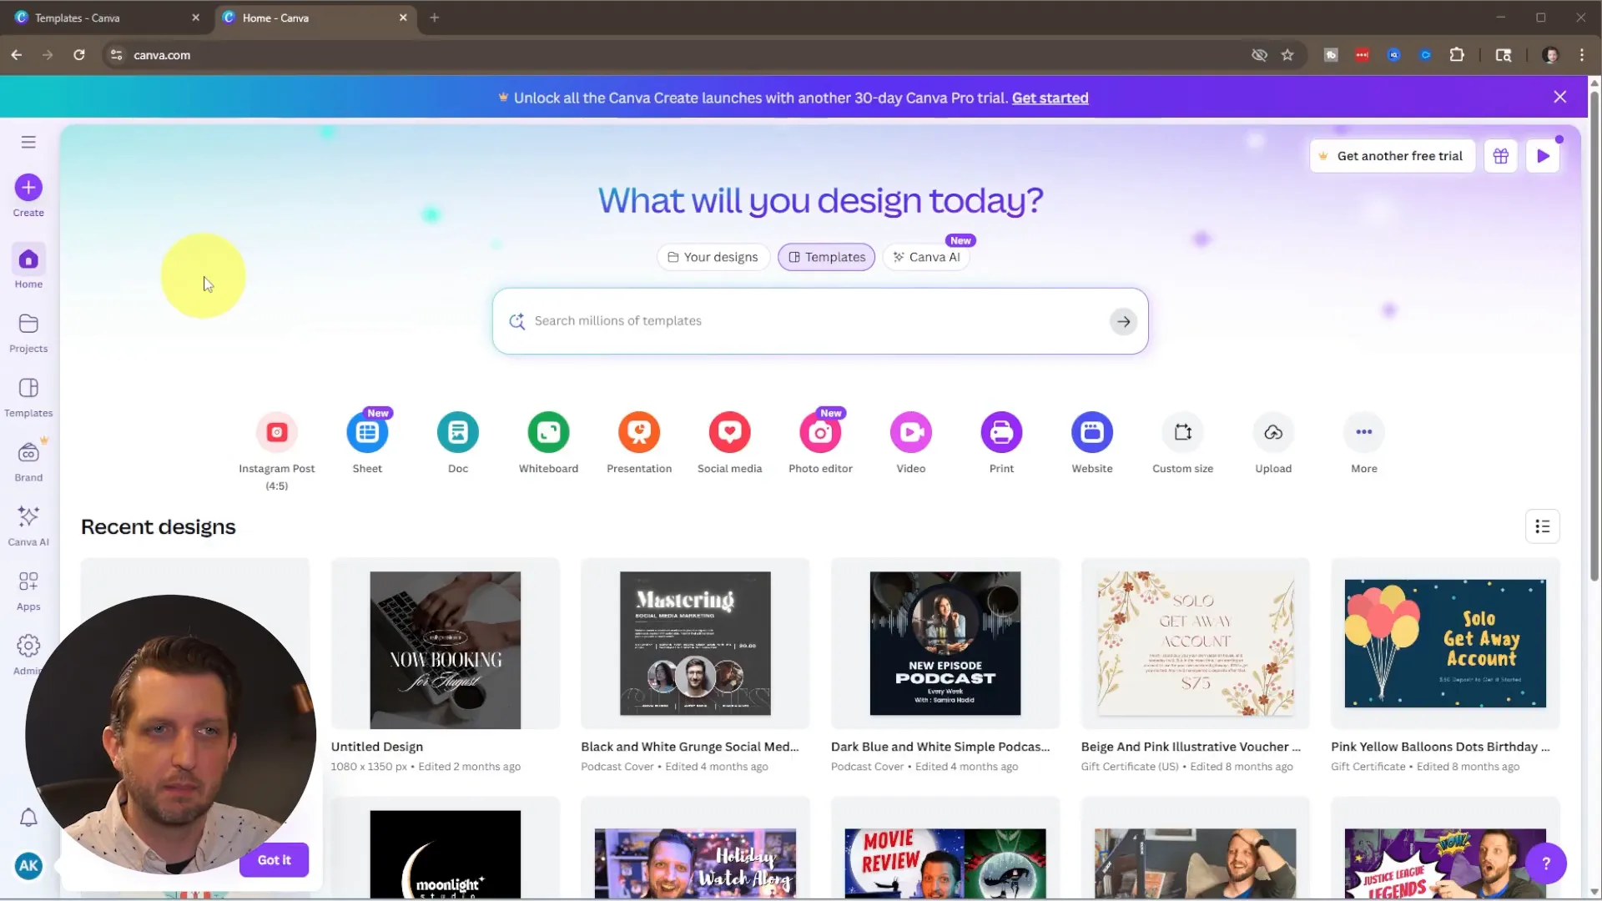Dismiss the Canva Pro promo banner
This screenshot has width=1602, height=901.
[x=1559, y=97]
